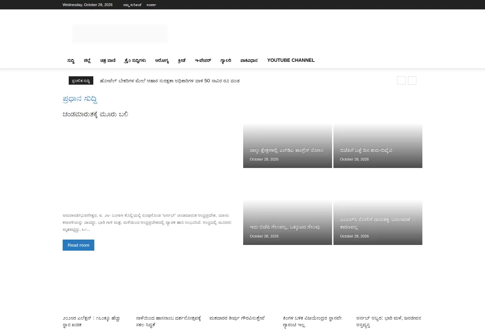Open the ಪ್ರಧಾನ ಸುದ್ದಿ section heading

click(80, 99)
